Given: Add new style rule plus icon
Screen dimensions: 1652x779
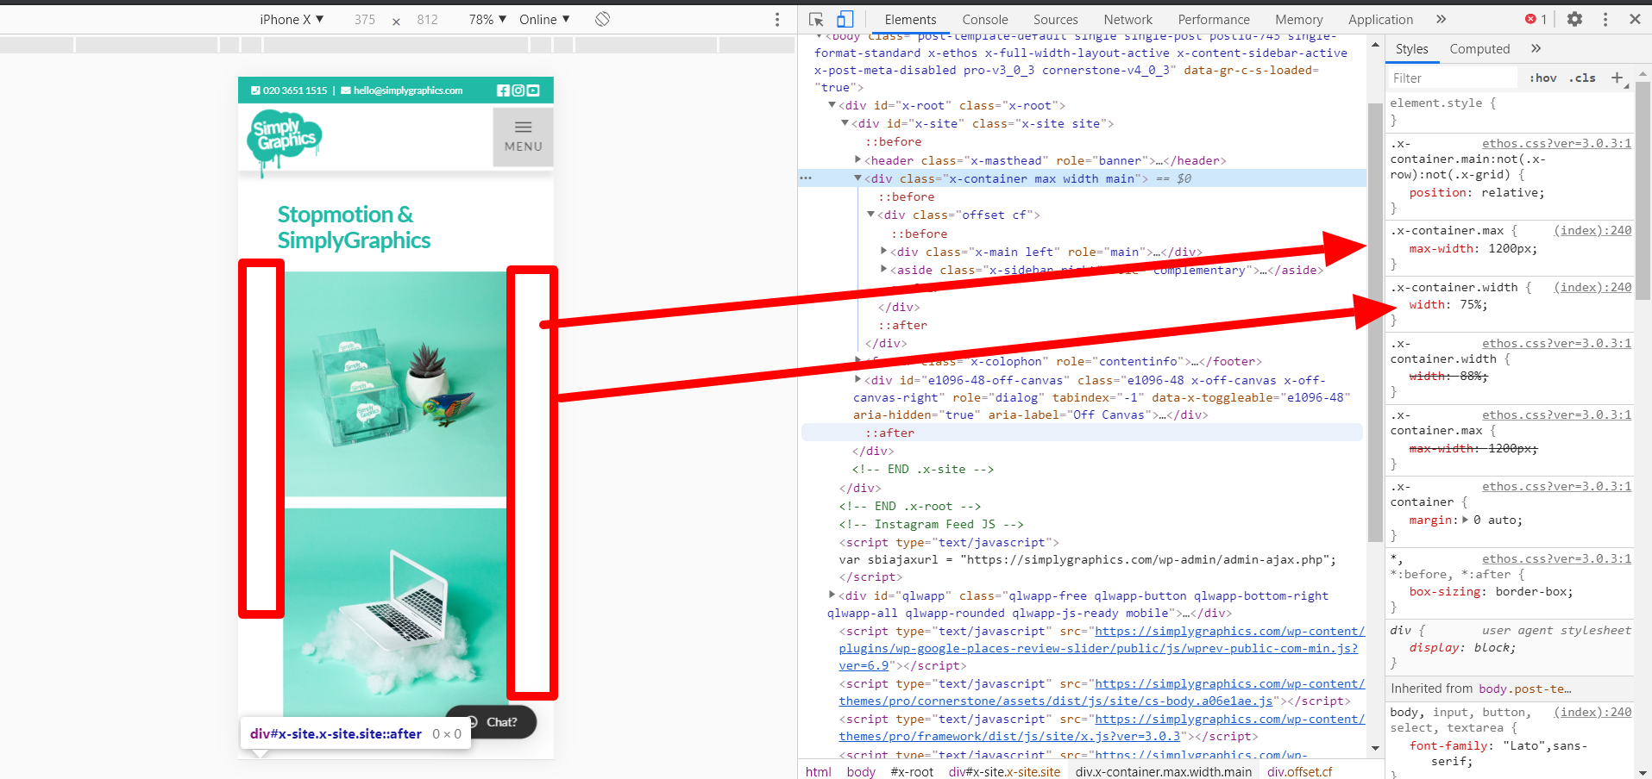Looking at the screenshot, I should (1617, 78).
